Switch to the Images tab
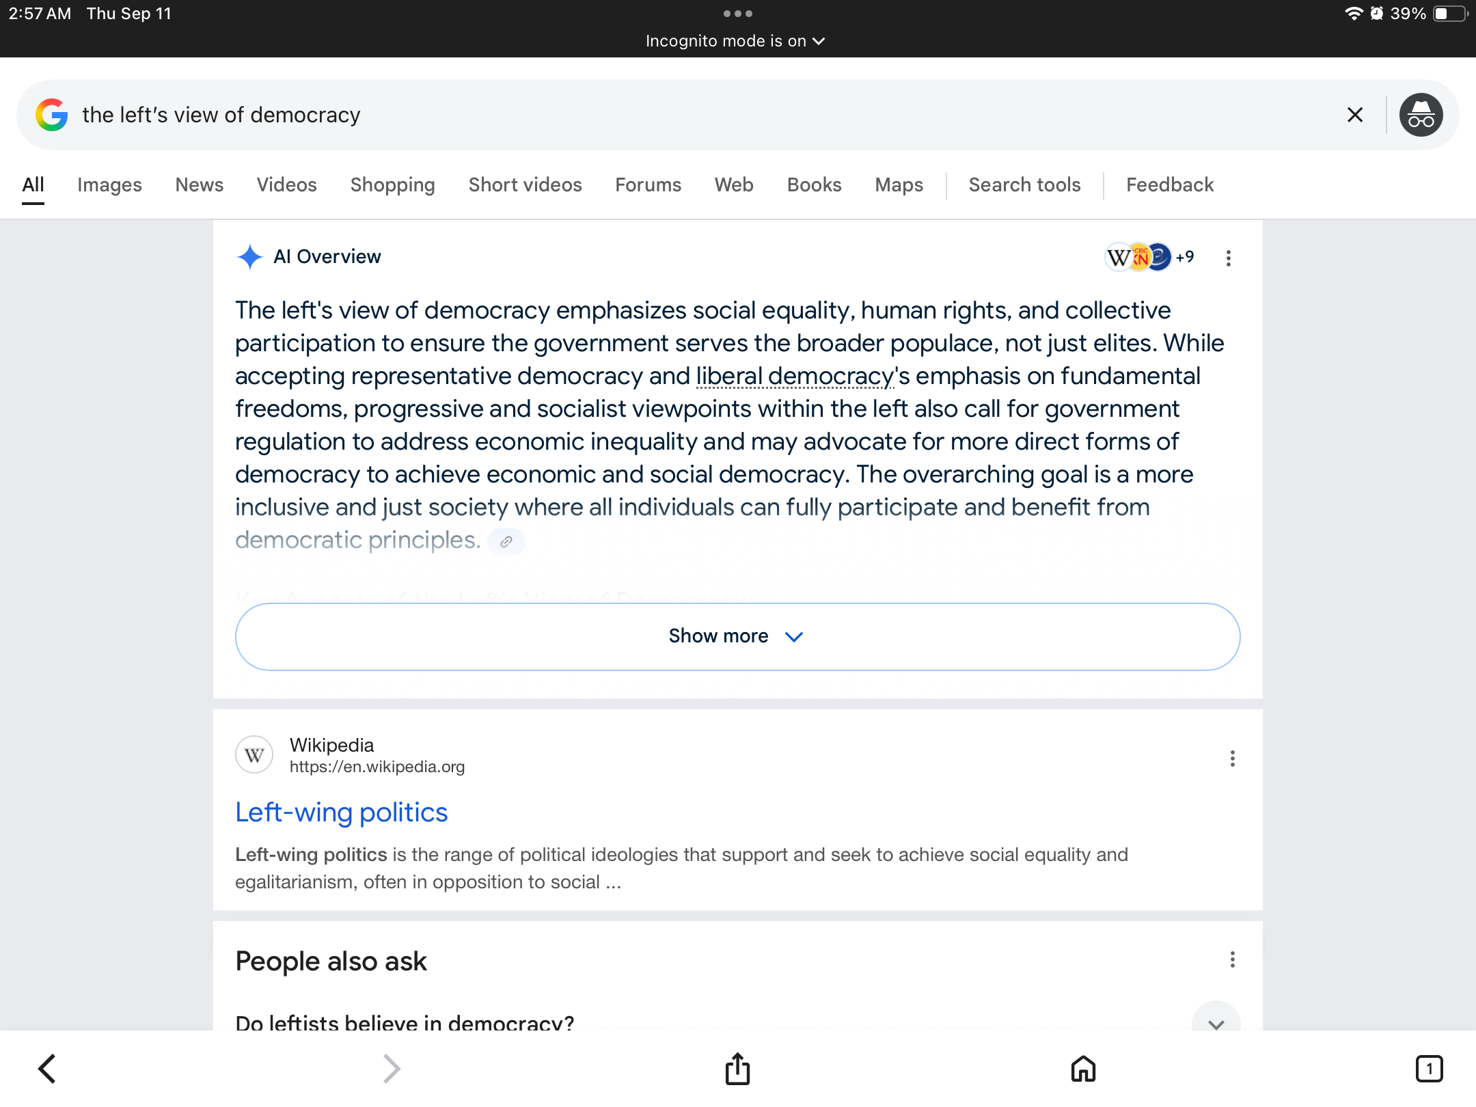Viewport: 1476px width, 1107px height. 109,184
